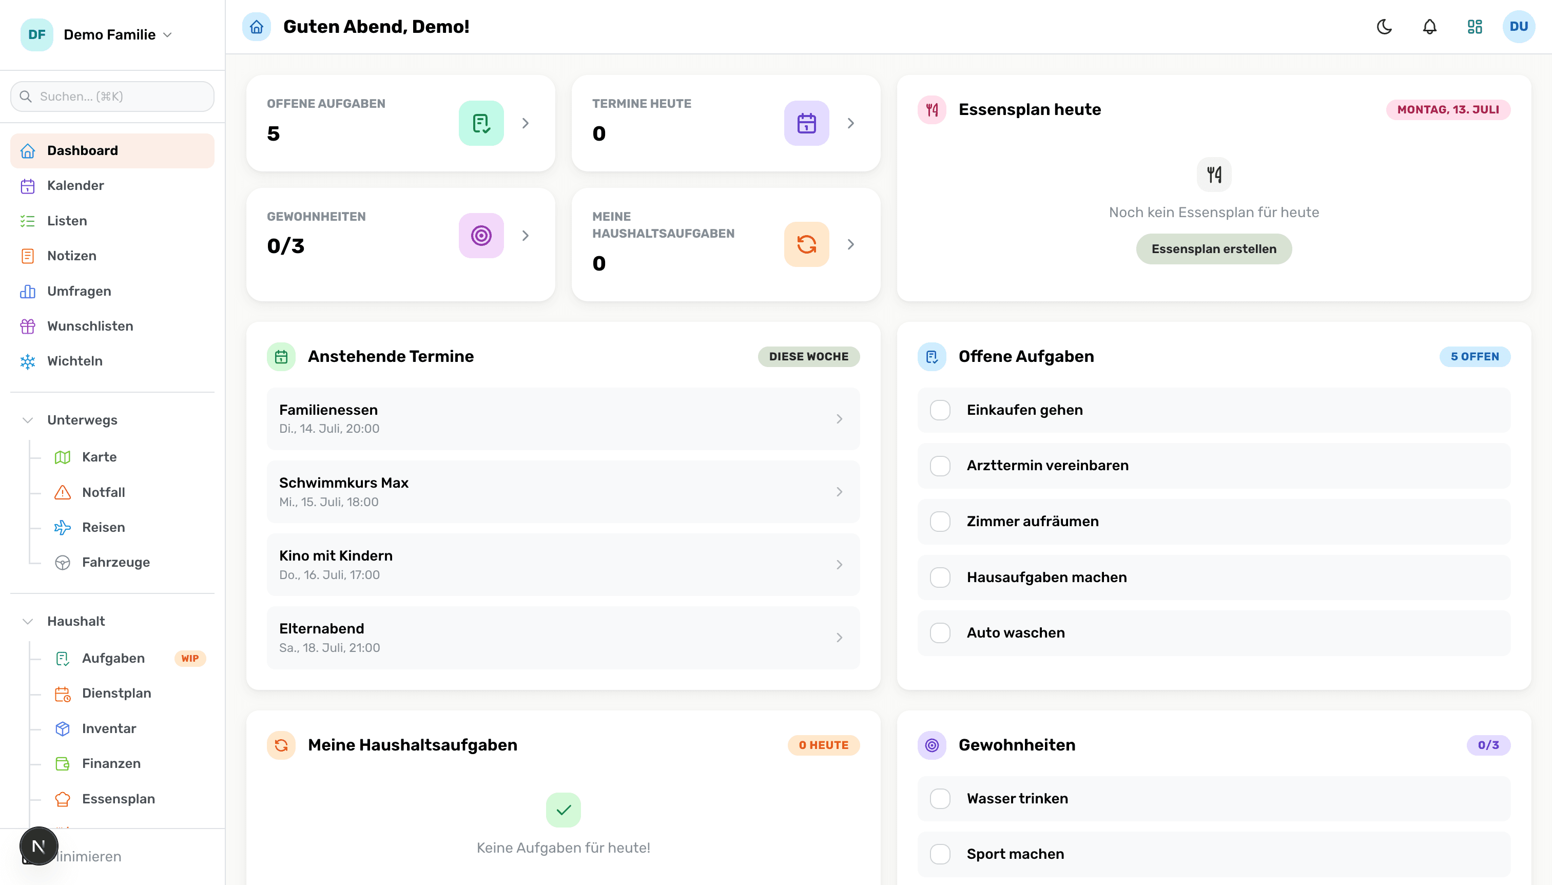Focus the Suchen search field
The width and height of the screenshot is (1552, 885).
pos(112,96)
